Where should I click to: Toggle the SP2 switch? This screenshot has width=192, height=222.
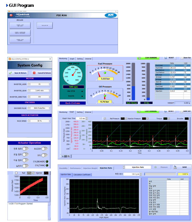point(44,155)
